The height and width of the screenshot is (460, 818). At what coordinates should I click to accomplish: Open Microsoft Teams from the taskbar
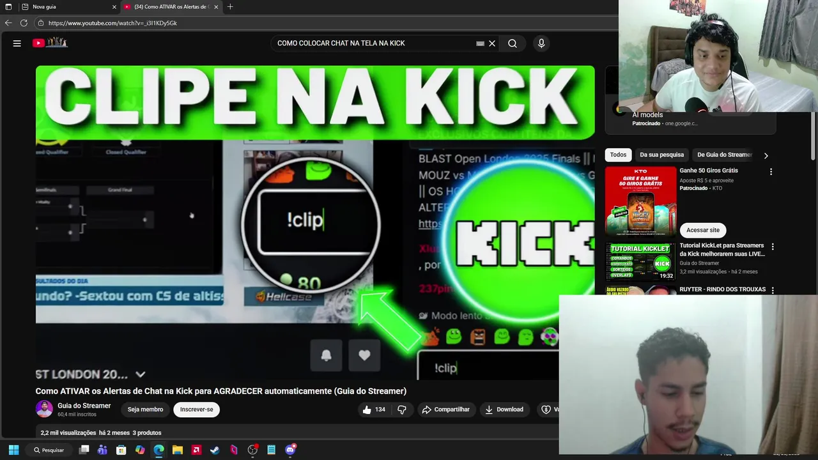click(102, 450)
